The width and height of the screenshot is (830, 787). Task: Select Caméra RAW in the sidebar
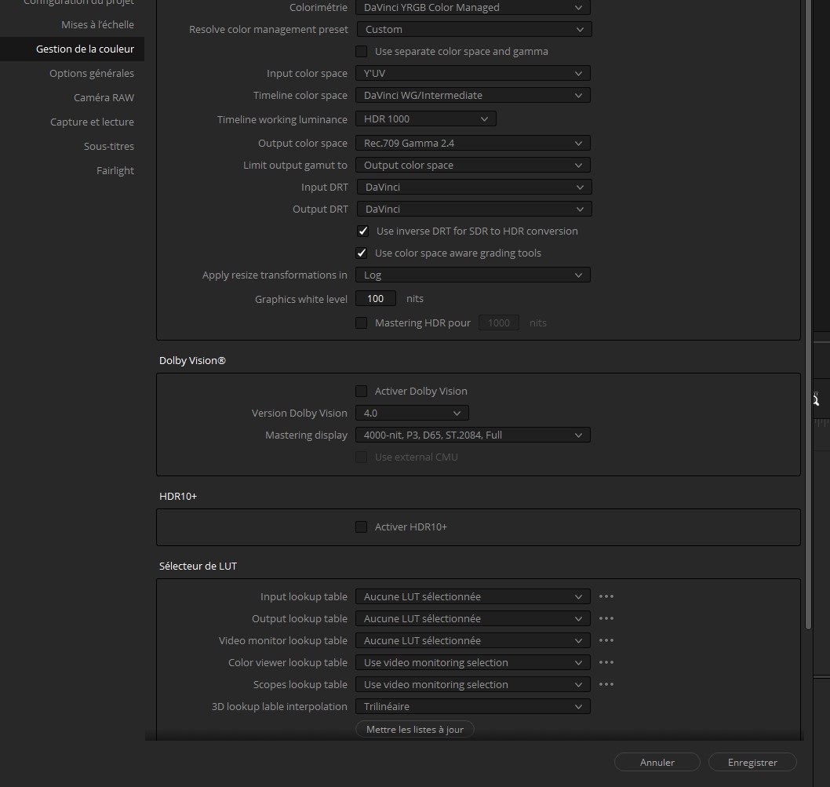(x=104, y=97)
